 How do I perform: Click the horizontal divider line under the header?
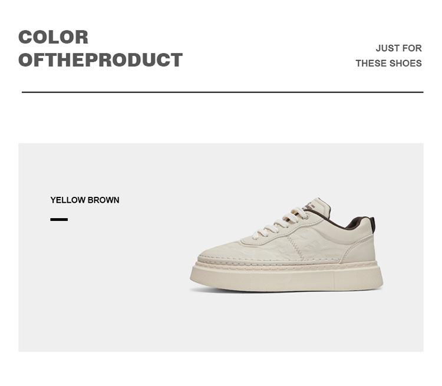click(222, 92)
